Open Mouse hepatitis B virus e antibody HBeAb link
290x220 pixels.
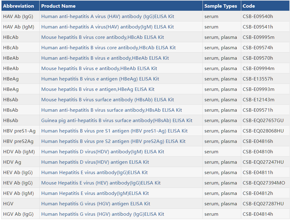pos(99,69)
